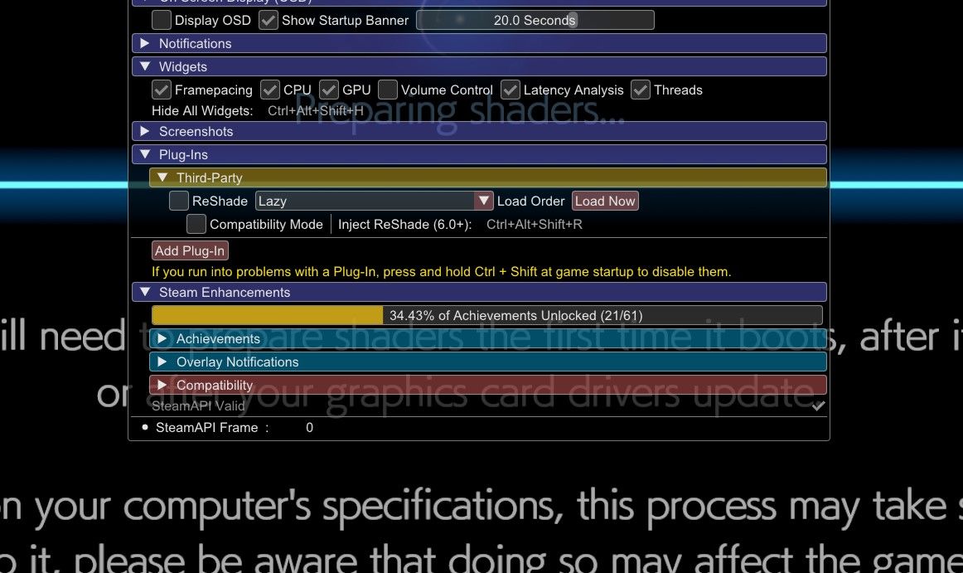The height and width of the screenshot is (573, 963).
Task: Click the Load Now button
Action: click(x=605, y=201)
